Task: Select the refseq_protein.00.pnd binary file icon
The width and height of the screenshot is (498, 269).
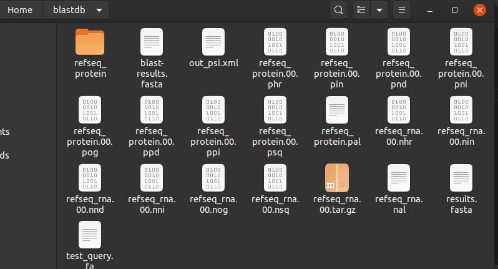Action: pyautogui.click(x=399, y=42)
